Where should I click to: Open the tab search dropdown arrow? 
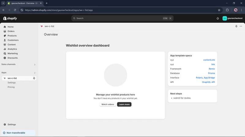pos(3,3)
